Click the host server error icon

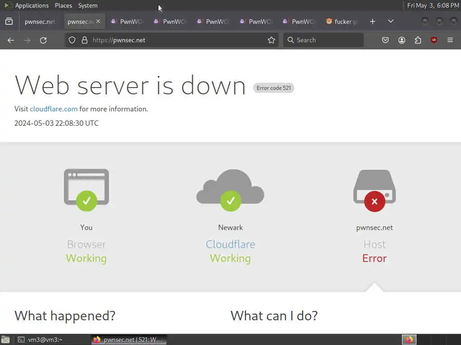coord(375,190)
